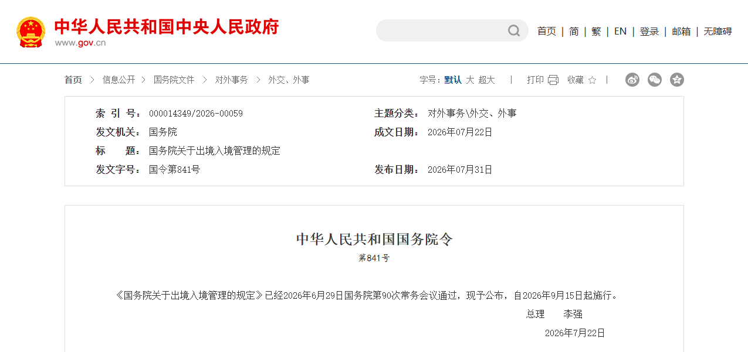Click the site title 中华人民共和国中央人民政府
The height and width of the screenshot is (352, 748).
[x=167, y=27]
